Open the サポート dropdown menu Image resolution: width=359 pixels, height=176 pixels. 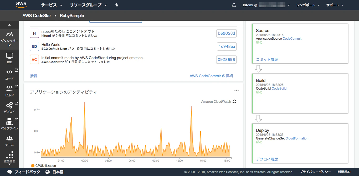pyautogui.click(x=335, y=5)
